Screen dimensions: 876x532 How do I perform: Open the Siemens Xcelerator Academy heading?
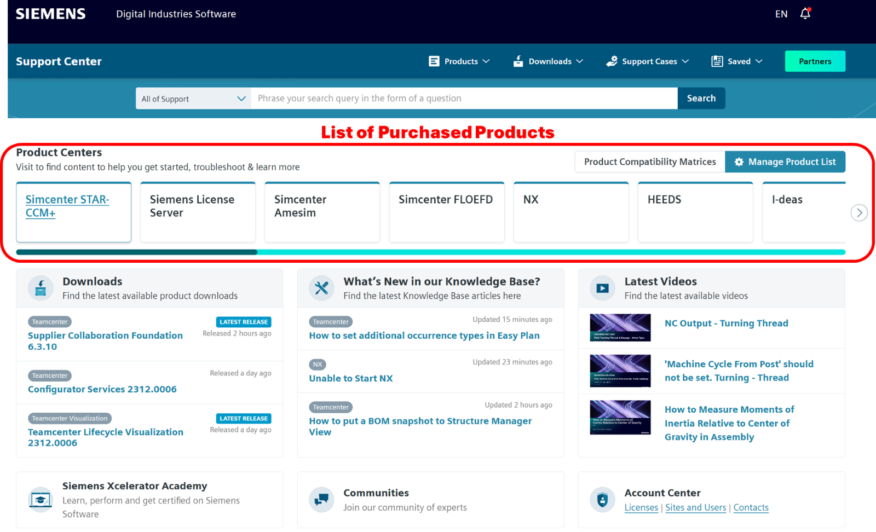(135, 486)
